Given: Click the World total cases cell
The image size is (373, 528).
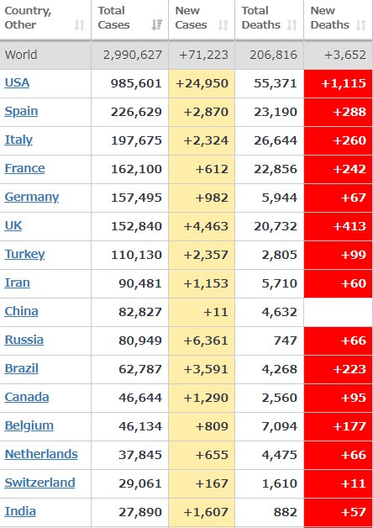Looking at the screenshot, I should (x=129, y=55).
